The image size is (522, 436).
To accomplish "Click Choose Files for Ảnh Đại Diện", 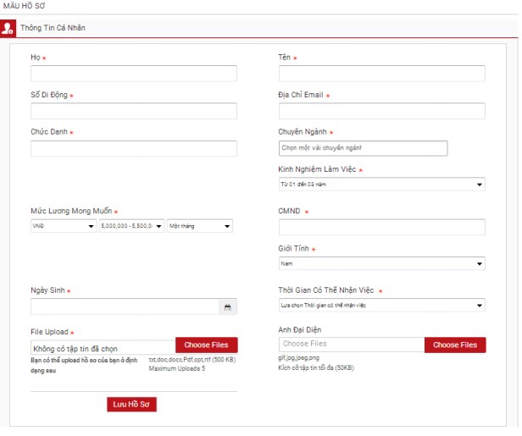I will coord(455,345).
